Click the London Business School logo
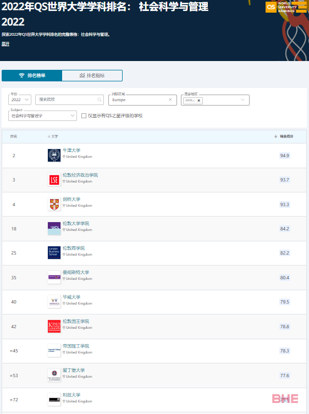 [54, 253]
